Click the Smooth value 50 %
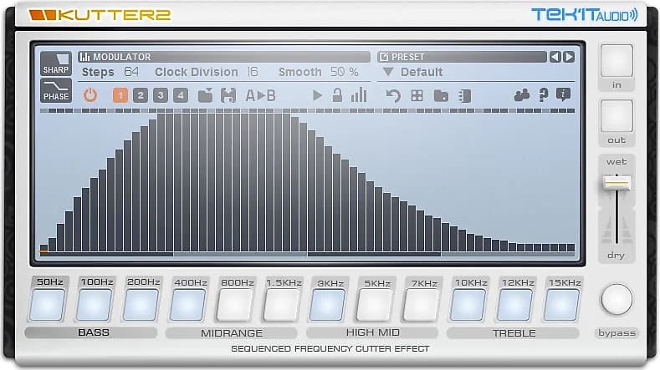660x370 pixels. click(x=345, y=72)
